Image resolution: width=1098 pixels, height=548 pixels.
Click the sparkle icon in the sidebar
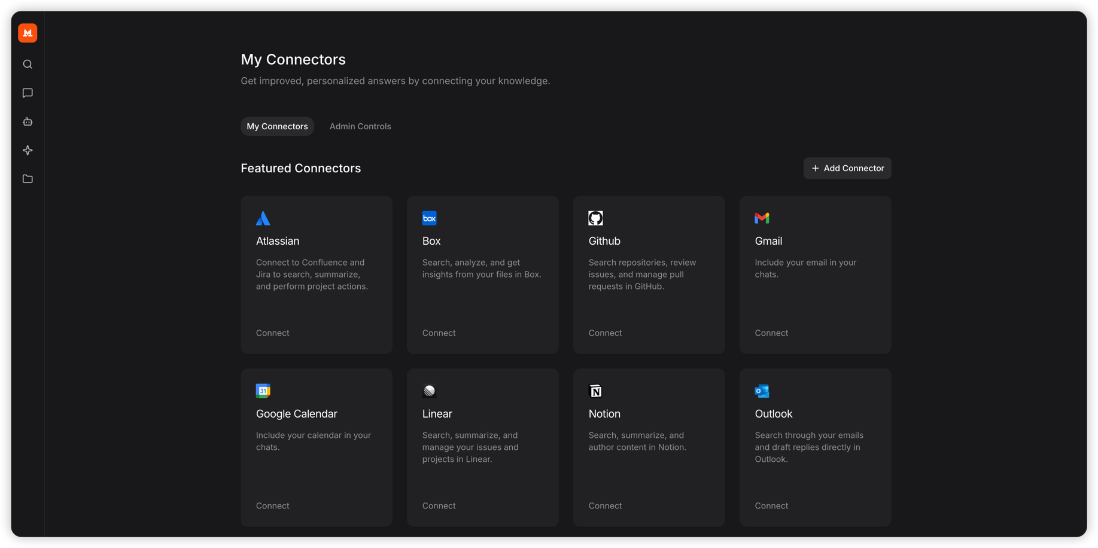[27, 150]
